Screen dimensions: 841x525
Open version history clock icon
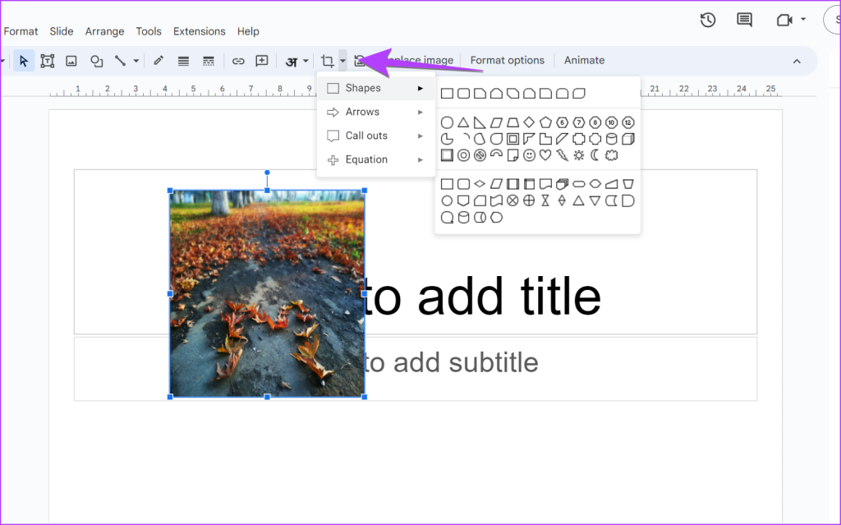click(x=708, y=20)
